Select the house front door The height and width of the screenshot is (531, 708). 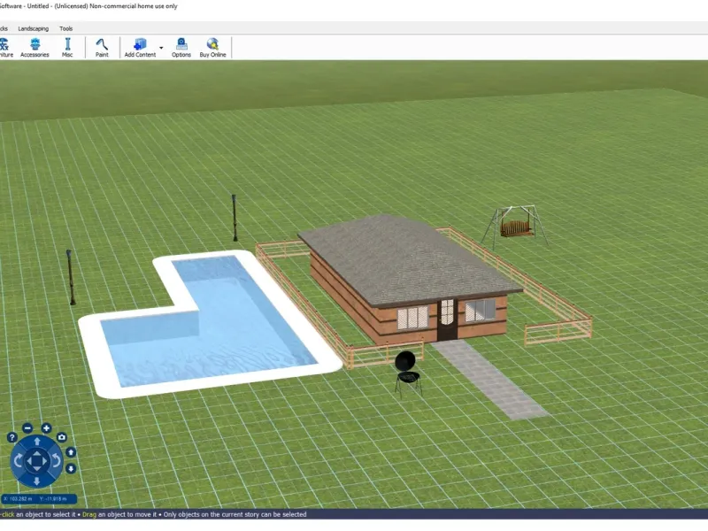[447, 319]
